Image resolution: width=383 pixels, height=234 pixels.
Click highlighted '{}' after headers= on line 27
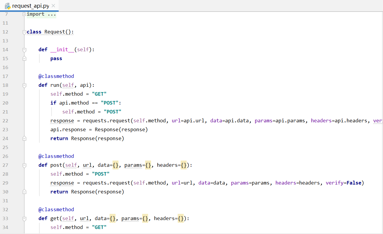(184, 165)
